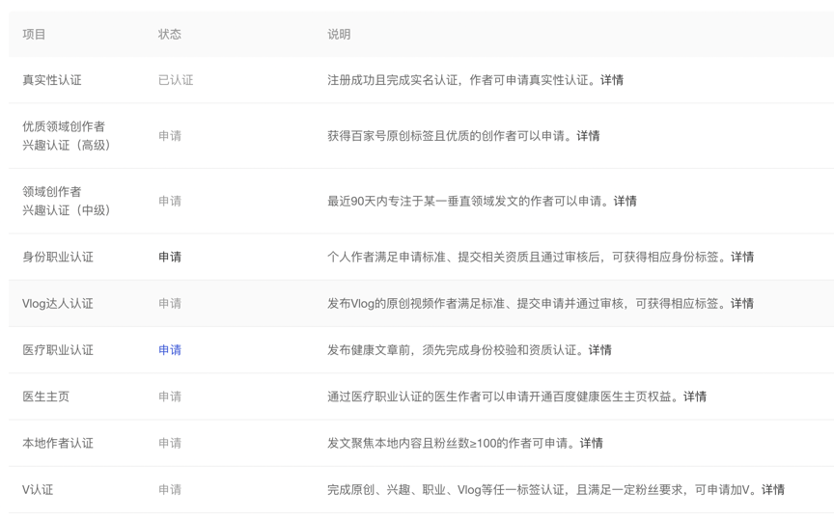Click 申请 for 领域创作者 兴趣认证（中级）

pos(170,201)
